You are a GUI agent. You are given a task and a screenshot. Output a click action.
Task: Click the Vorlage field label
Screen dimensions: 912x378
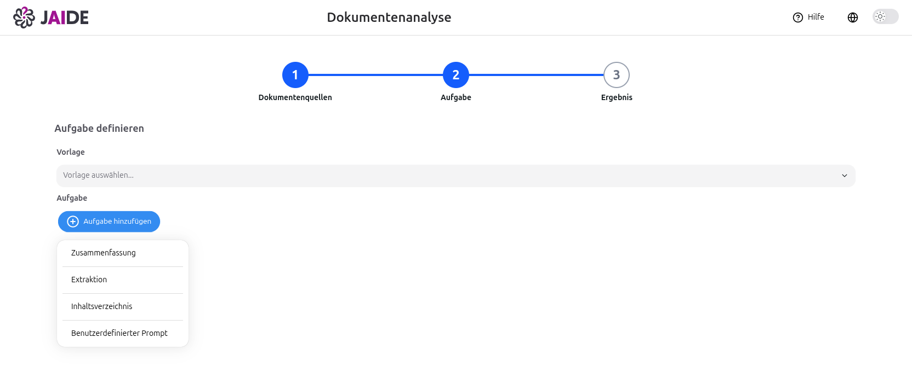tap(71, 152)
